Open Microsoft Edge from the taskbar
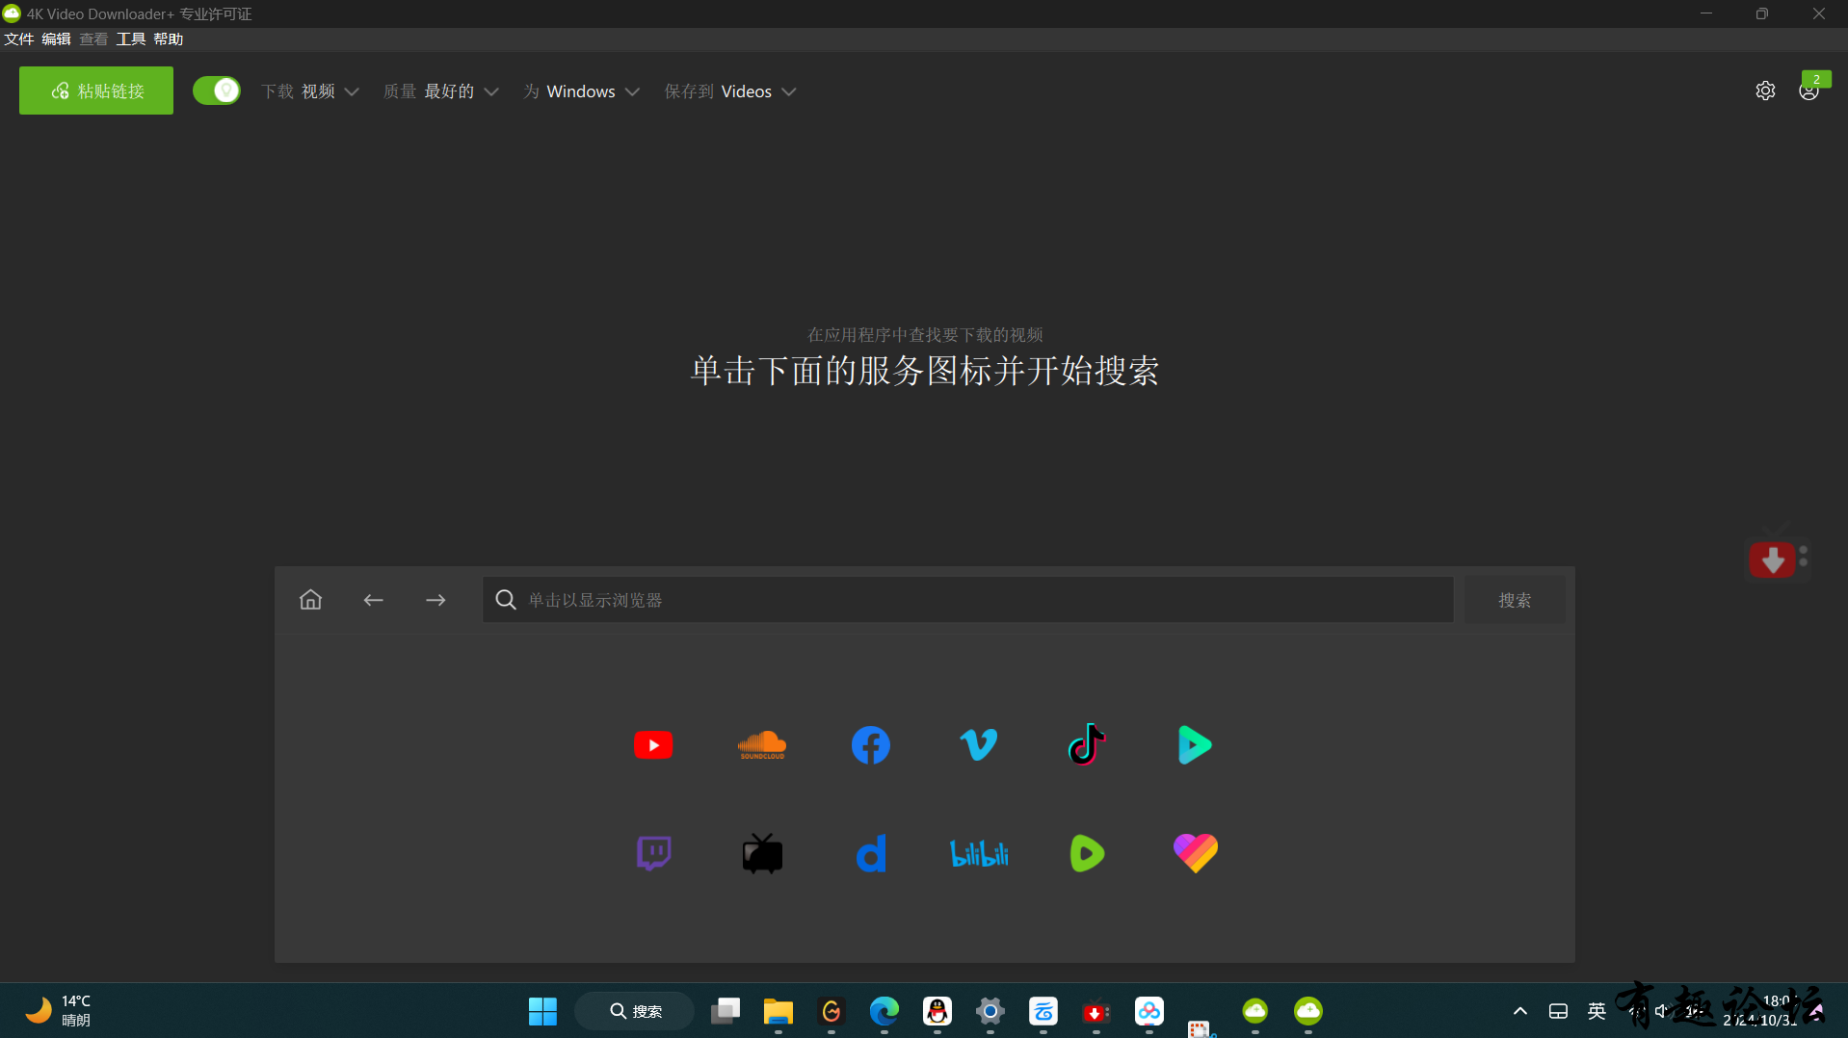 point(884,1011)
